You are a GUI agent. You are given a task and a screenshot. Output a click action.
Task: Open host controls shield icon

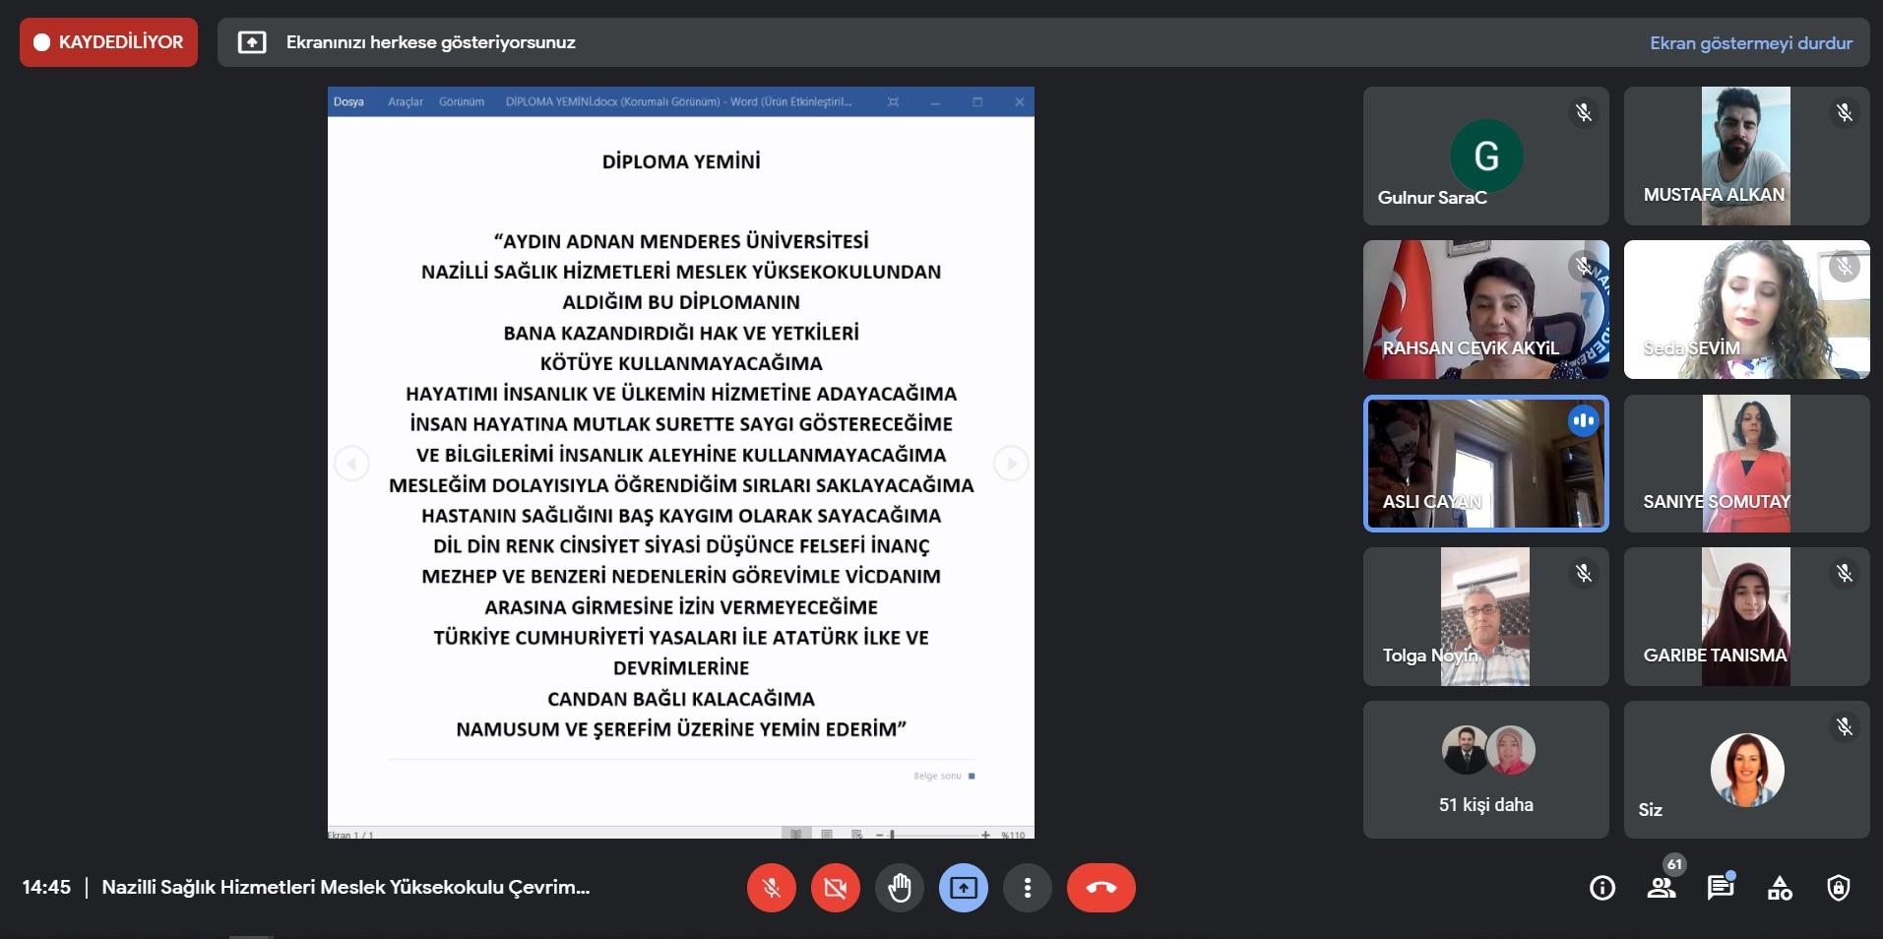tap(1838, 888)
